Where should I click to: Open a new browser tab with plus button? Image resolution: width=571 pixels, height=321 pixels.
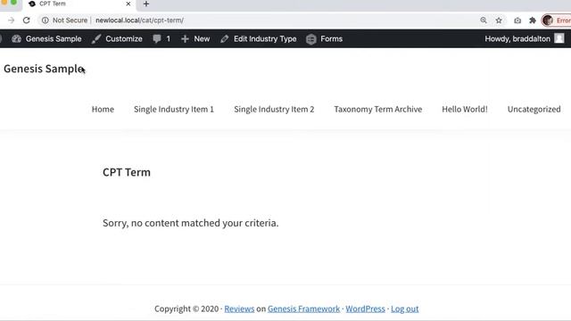[146, 4]
